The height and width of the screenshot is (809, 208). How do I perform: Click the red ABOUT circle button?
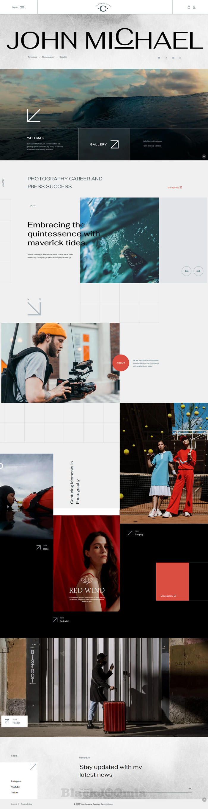[121, 363]
